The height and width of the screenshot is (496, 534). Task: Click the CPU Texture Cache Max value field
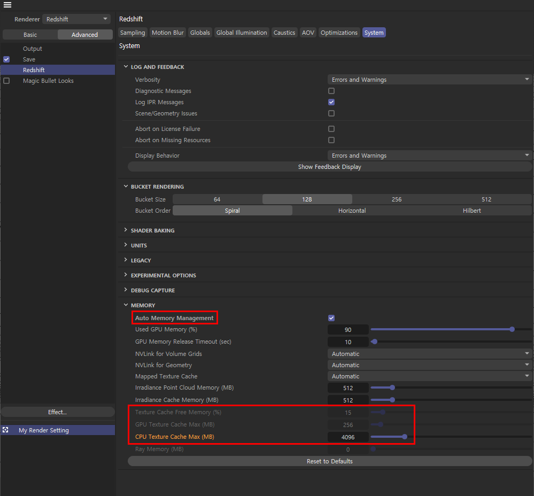pos(347,437)
